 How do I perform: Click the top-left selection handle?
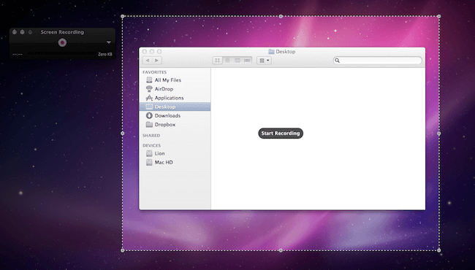tap(122, 16)
